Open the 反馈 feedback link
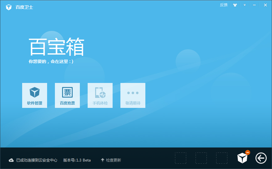 (x=224, y=5)
